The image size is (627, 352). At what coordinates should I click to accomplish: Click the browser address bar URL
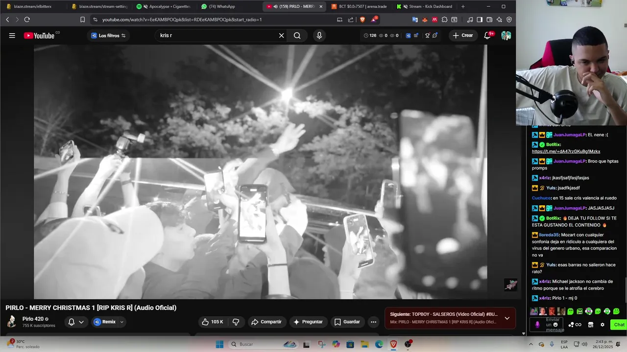tap(182, 20)
